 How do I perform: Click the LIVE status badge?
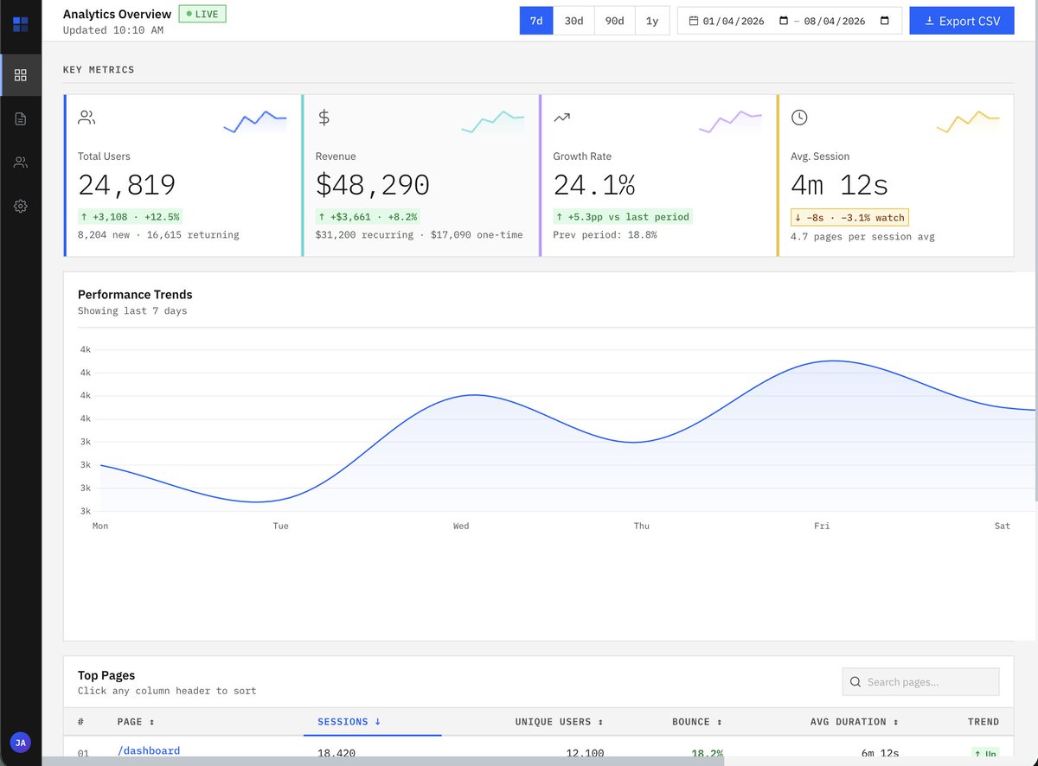click(x=202, y=14)
